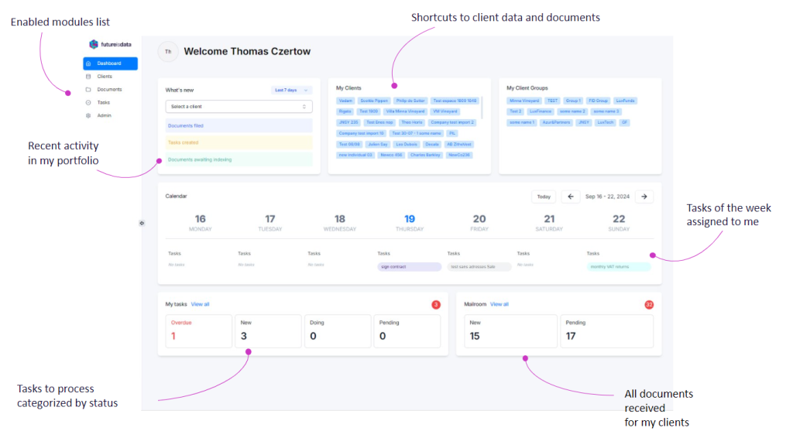
Task: Open the Select a client combo box
Action: (x=239, y=107)
